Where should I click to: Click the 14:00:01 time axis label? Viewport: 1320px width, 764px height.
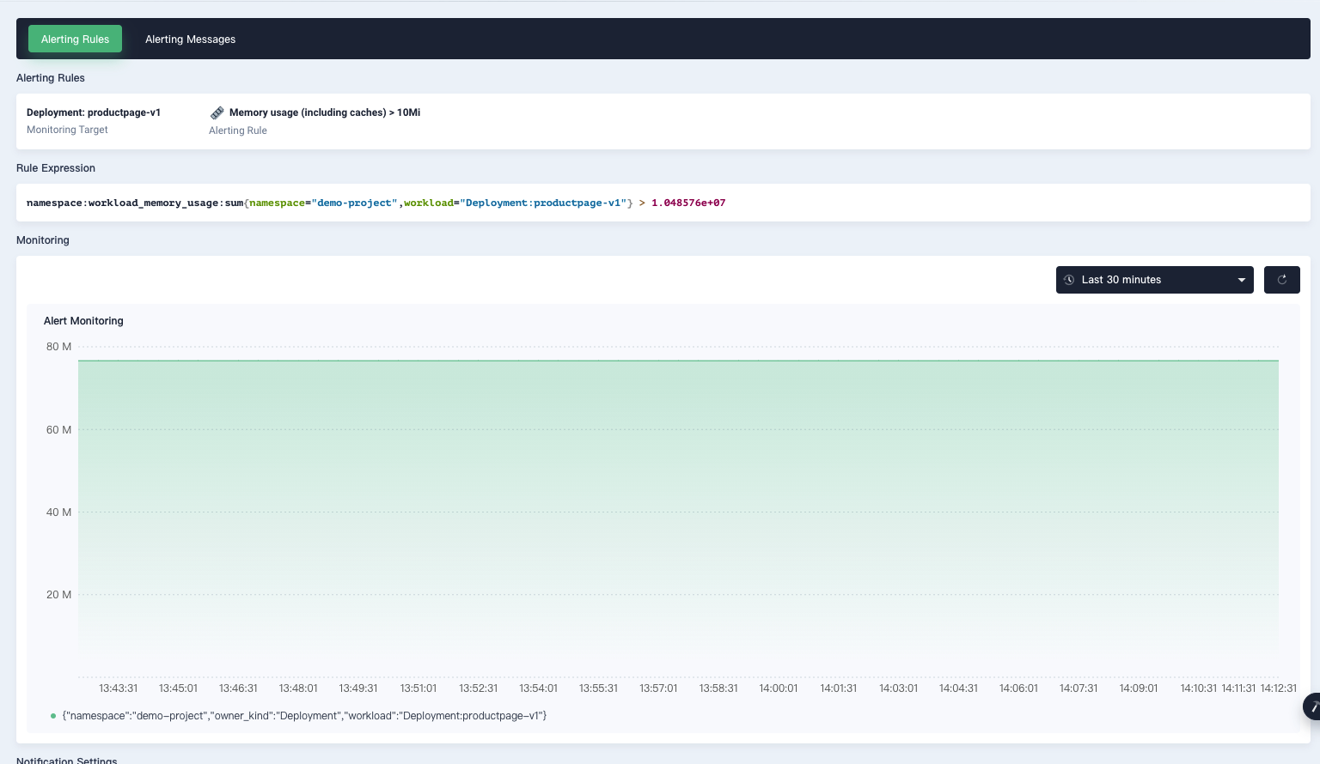[x=779, y=688]
